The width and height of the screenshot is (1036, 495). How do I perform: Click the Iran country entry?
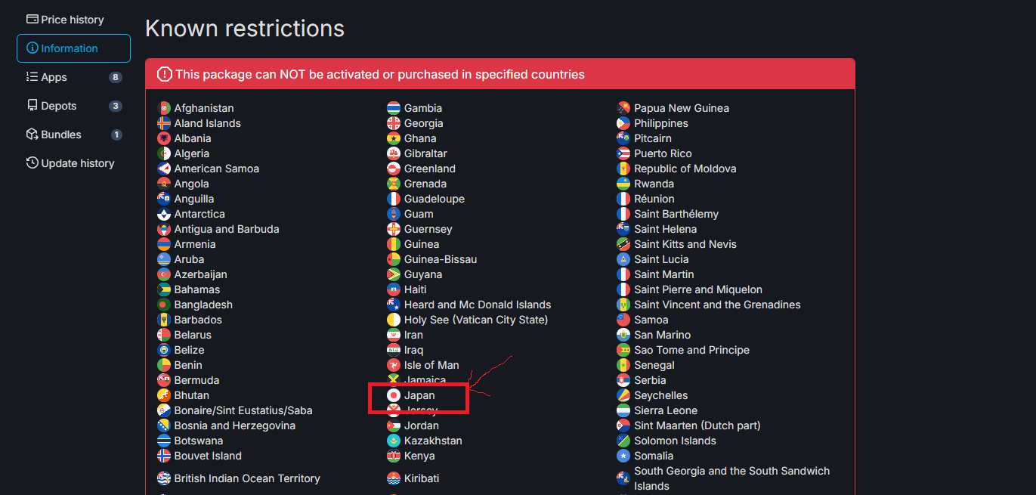[x=413, y=335]
